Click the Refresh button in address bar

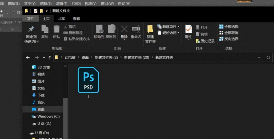(x=268, y=58)
